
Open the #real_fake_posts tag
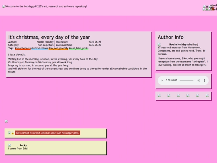(79, 48)
